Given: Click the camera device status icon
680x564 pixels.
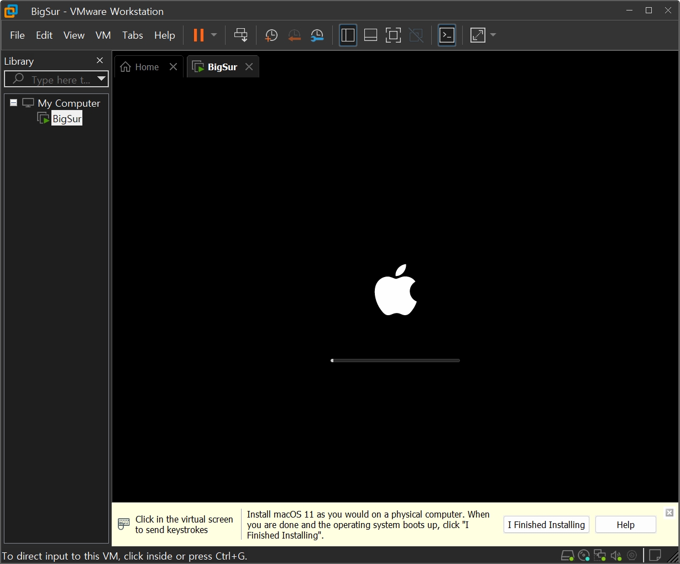Looking at the screenshot, I should pos(632,555).
